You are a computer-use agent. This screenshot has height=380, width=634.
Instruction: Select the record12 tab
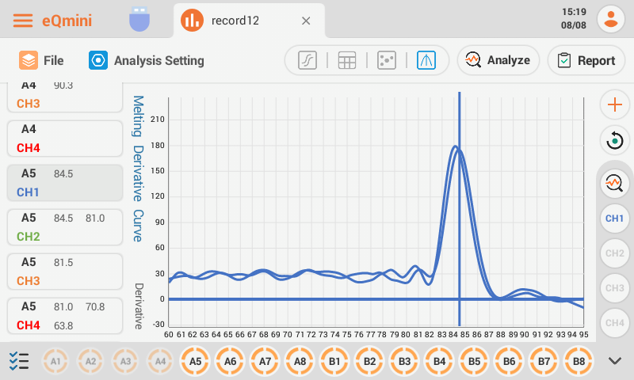pos(234,21)
